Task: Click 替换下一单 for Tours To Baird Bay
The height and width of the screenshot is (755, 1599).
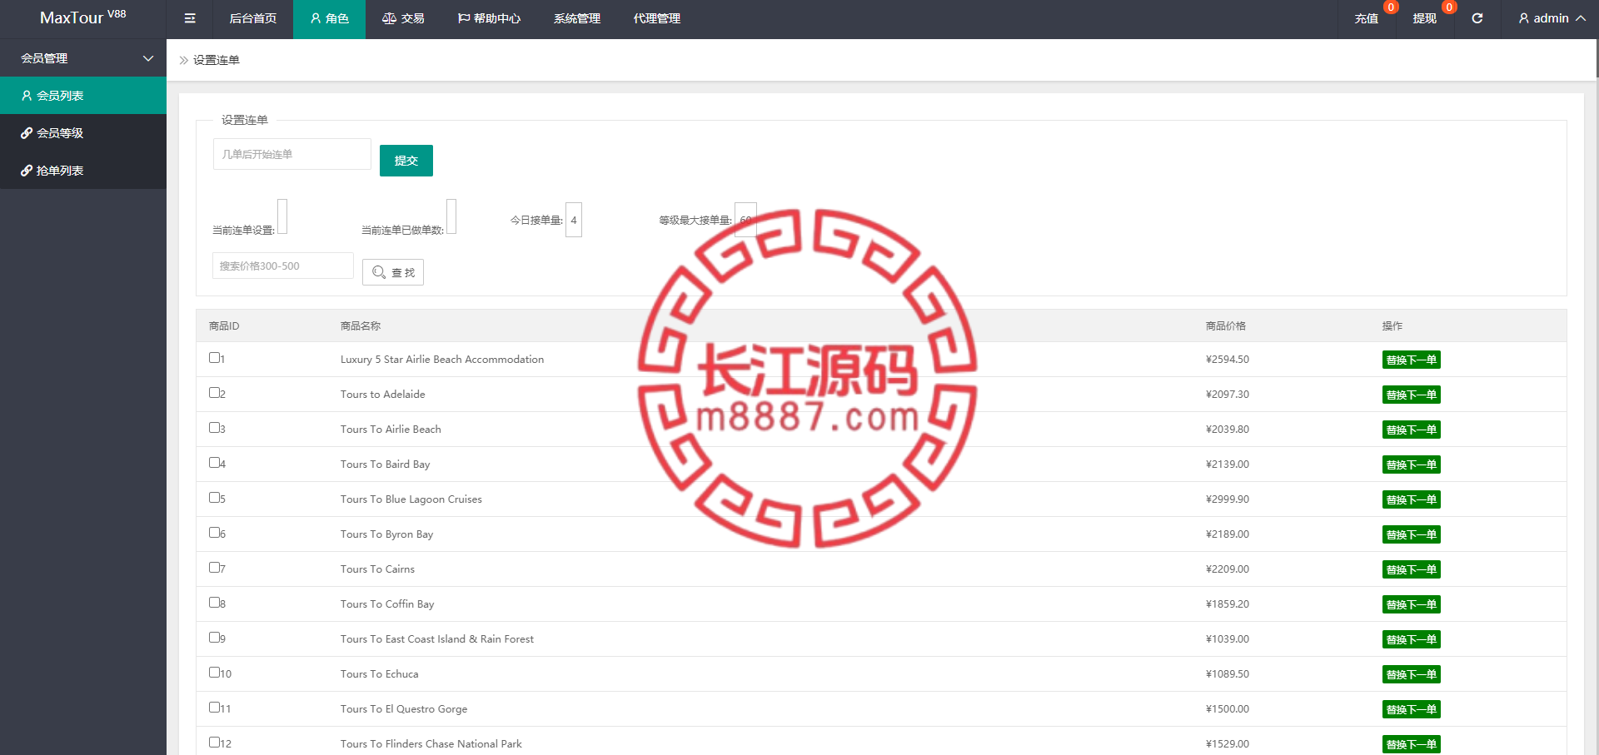Action: 1411,464
